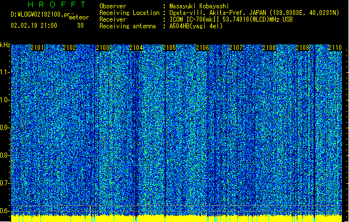The image size is (349, 222).
Task: Click the 2109 time marker
Action: click(x=302, y=48)
